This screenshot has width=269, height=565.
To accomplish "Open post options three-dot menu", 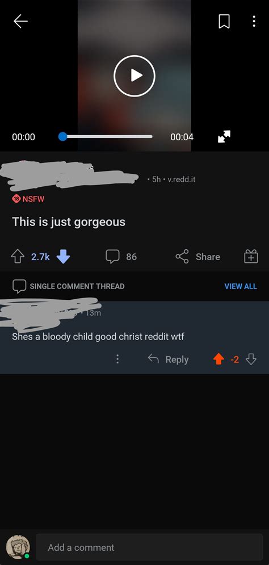I will [x=254, y=22].
